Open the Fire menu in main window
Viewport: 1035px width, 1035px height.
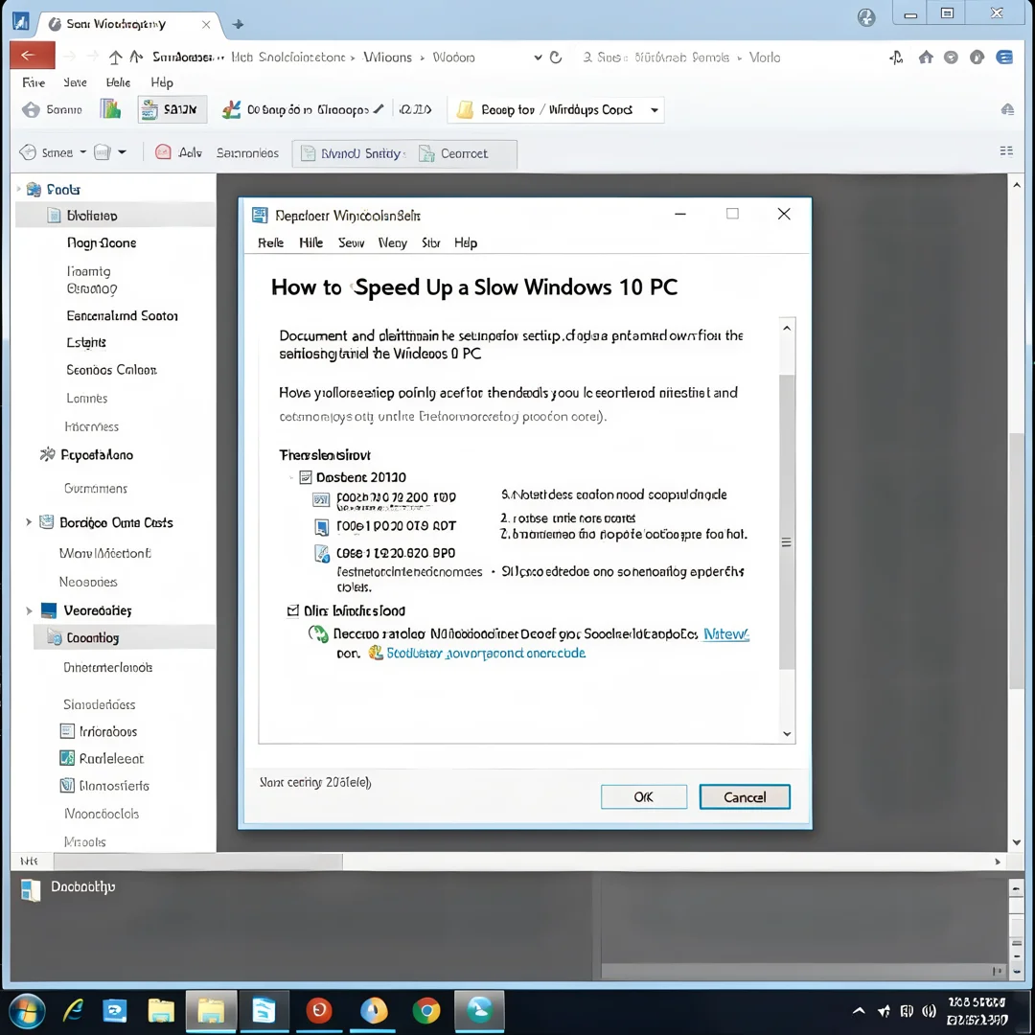34,82
